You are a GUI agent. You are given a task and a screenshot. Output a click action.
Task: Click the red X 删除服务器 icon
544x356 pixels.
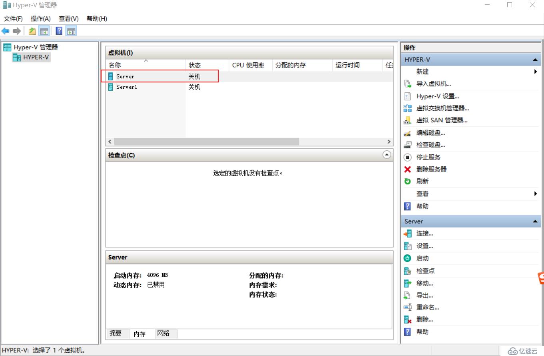pos(408,169)
